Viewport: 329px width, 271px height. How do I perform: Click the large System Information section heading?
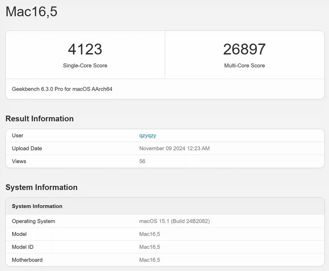tap(41, 187)
